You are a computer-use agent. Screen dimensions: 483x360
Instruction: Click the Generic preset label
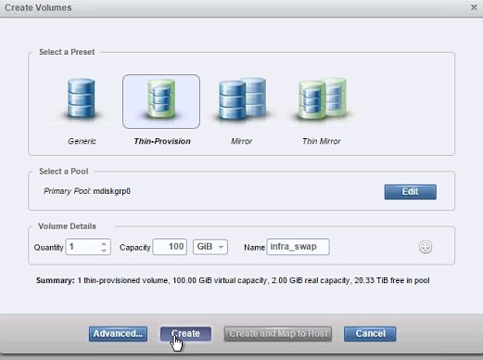click(82, 141)
